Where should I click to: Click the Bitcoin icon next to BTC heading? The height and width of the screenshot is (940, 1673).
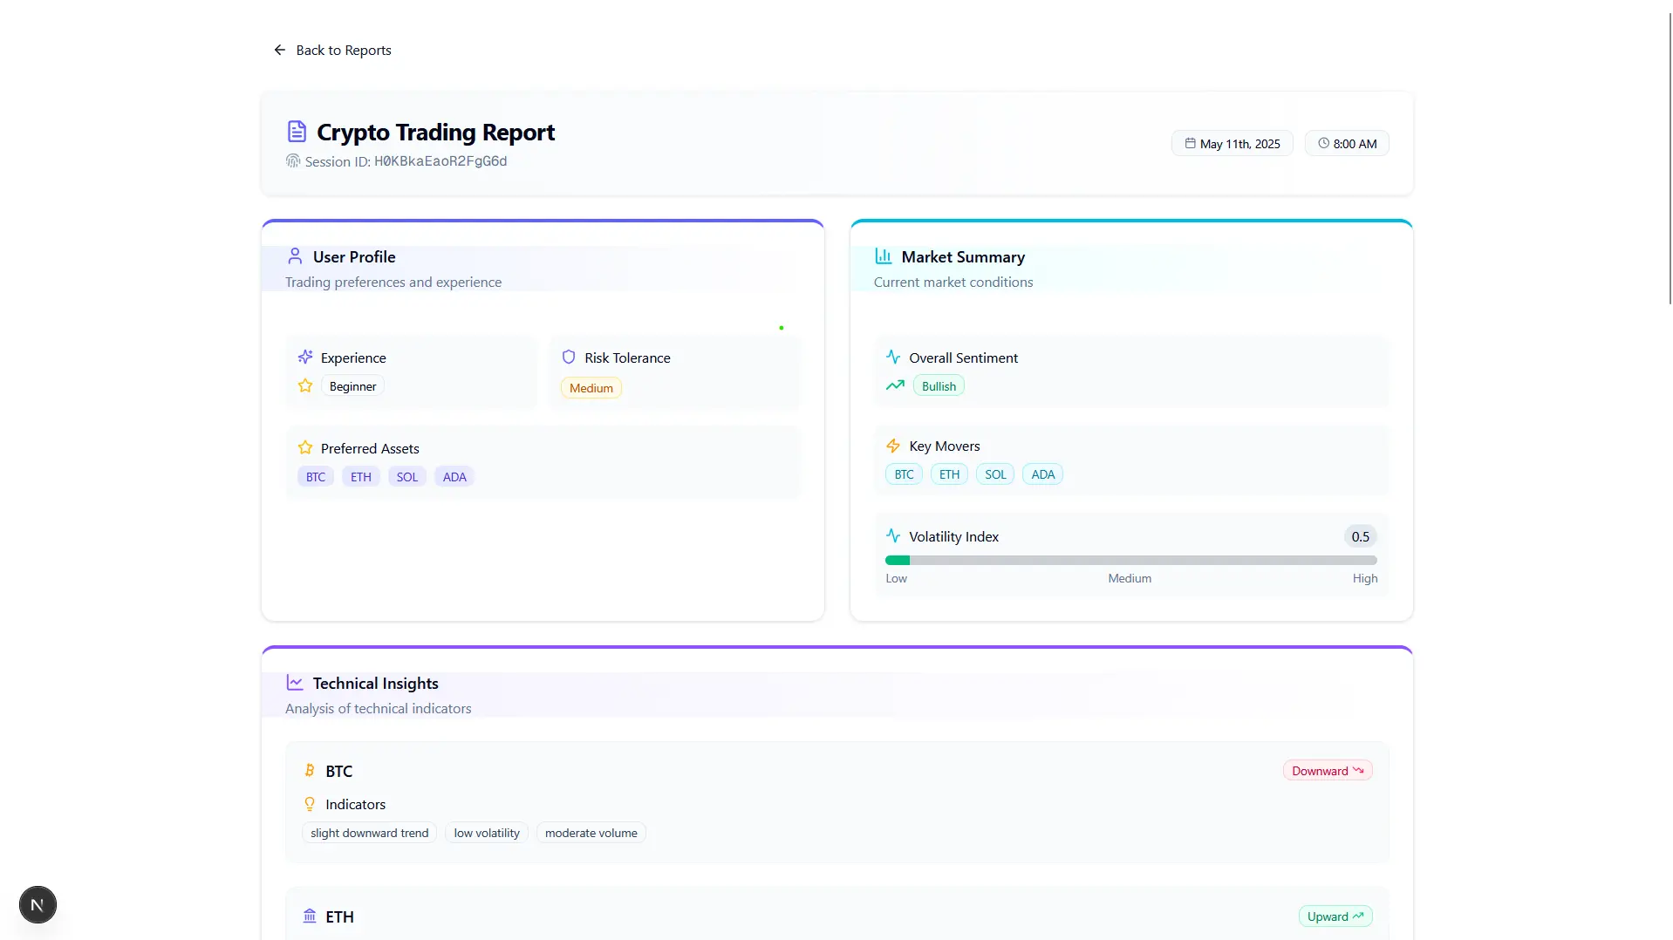tap(310, 770)
